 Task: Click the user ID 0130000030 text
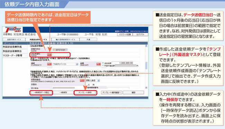tap(72, 34)
